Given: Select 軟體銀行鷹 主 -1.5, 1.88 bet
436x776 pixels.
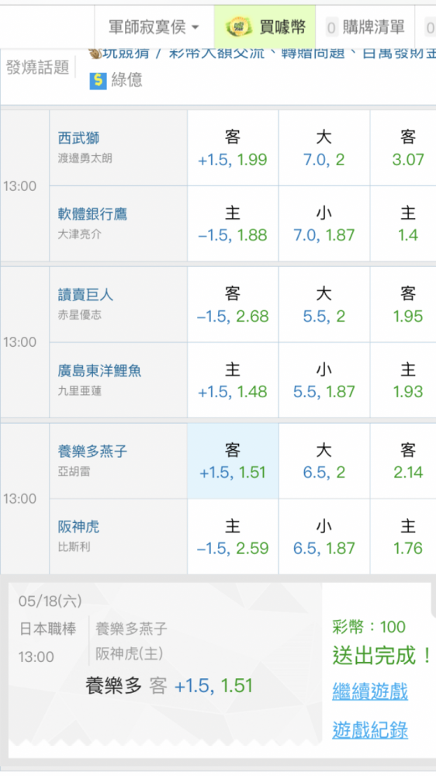Looking at the screenshot, I should pyautogui.click(x=233, y=223).
